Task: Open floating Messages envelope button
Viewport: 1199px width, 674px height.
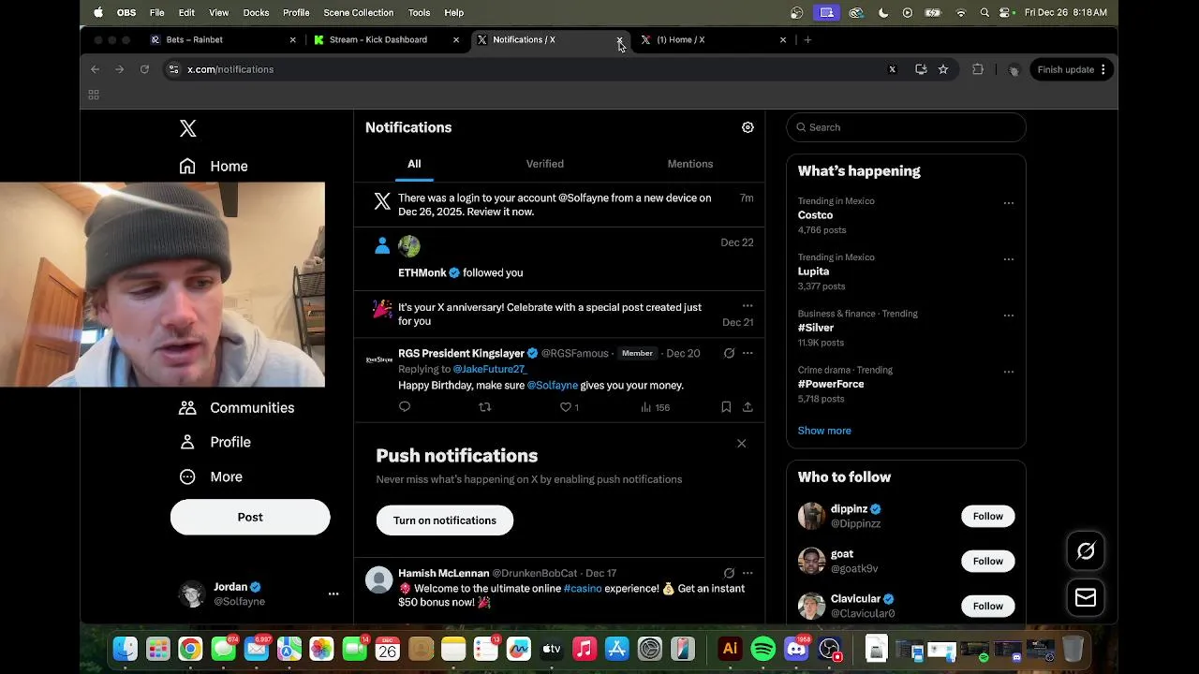Action: tap(1086, 597)
